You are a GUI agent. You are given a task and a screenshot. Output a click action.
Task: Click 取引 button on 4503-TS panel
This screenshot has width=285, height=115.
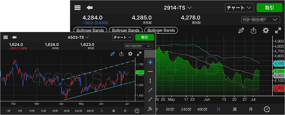(145, 37)
